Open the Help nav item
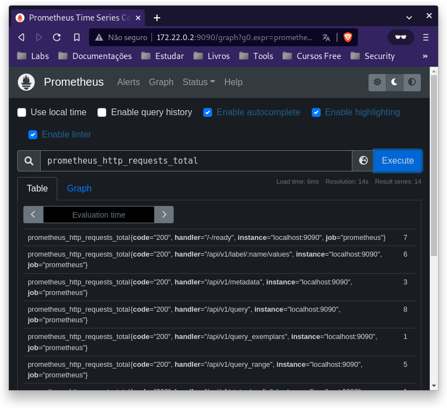The height and width of the screenshot is (408, 447). [x=233, y=82]
